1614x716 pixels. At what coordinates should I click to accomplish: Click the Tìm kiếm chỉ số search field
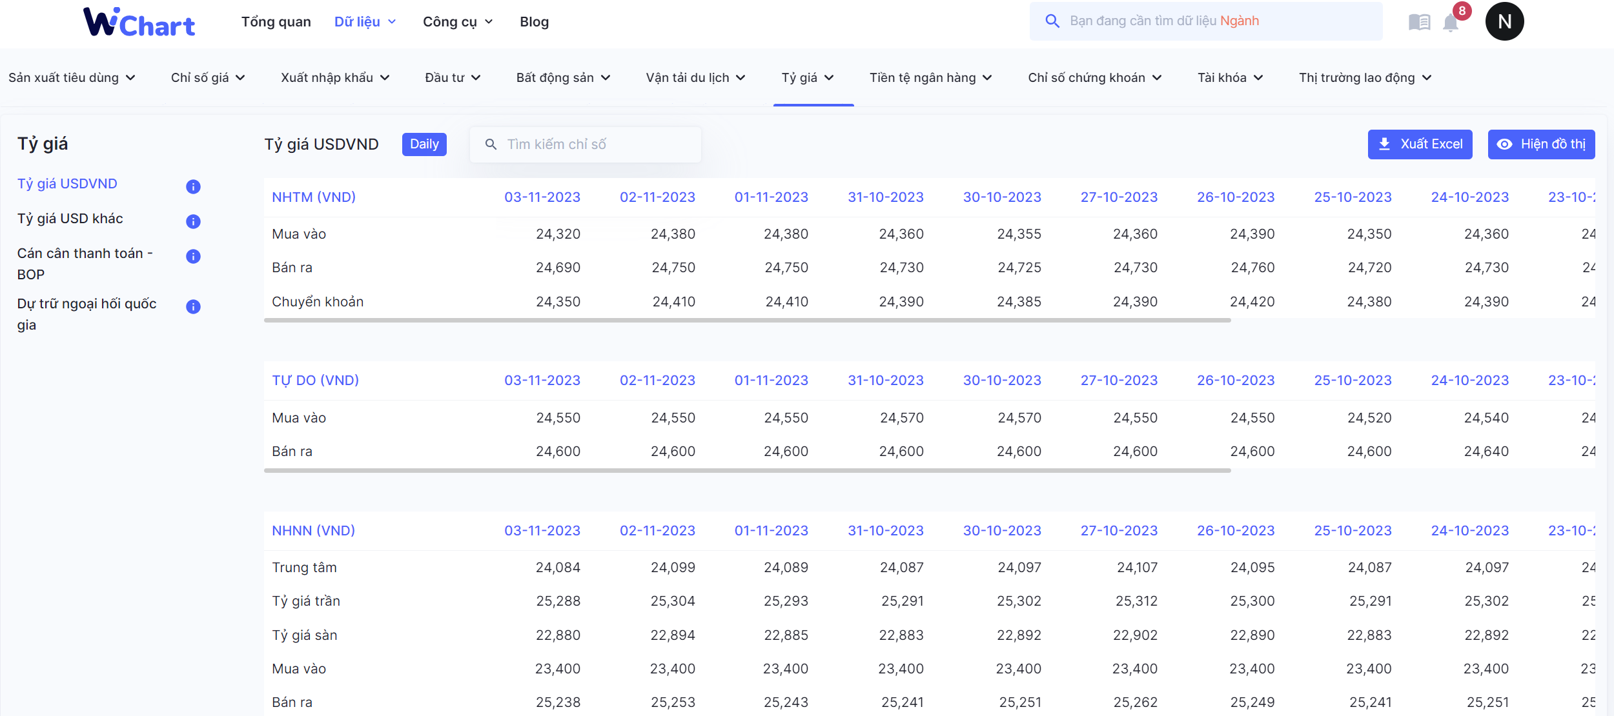pos(585,144)
